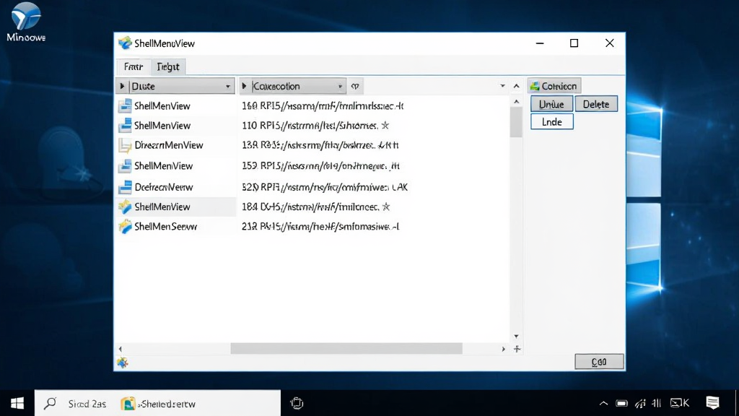This screenshot has height=416, width=739.
Task: Click the vertical scrollbar thumb
Action: [517, 122]
